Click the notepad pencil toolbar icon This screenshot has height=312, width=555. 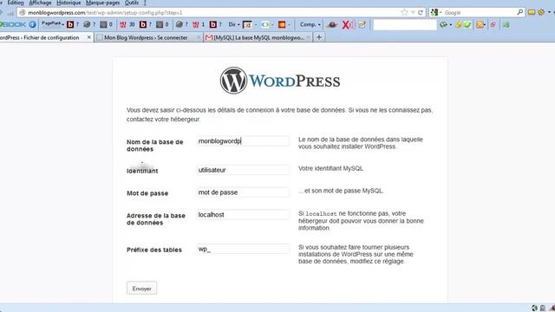362,24
